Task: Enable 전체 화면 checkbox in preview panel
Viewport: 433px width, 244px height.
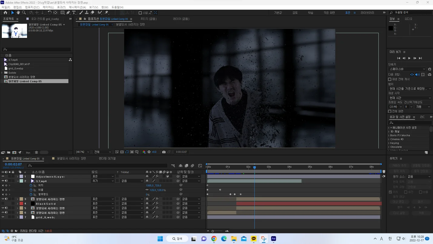Action: pos(390,111)
